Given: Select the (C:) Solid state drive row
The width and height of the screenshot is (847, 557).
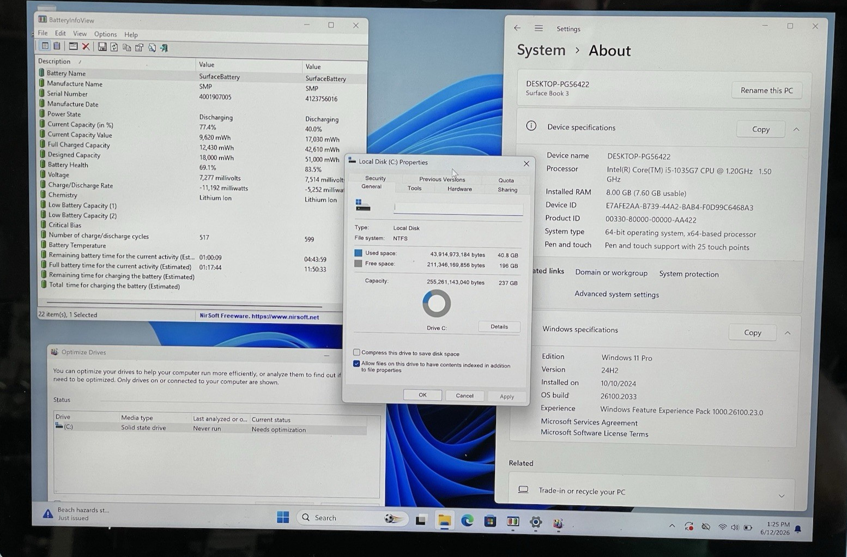Looking at the screenshot, I should (210, 428).
